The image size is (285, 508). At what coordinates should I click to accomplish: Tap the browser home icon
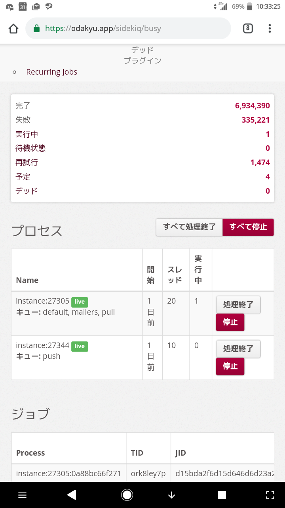coord(13,29)
